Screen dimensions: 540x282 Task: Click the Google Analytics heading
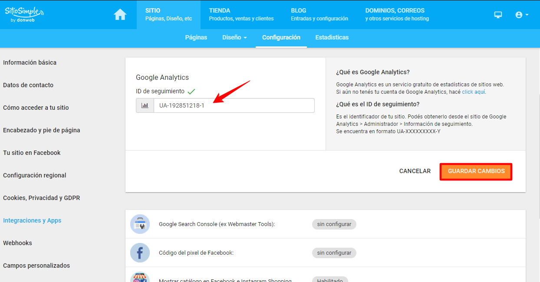point(162,77)
